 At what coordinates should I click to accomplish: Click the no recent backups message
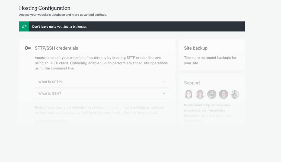(210, 60)
